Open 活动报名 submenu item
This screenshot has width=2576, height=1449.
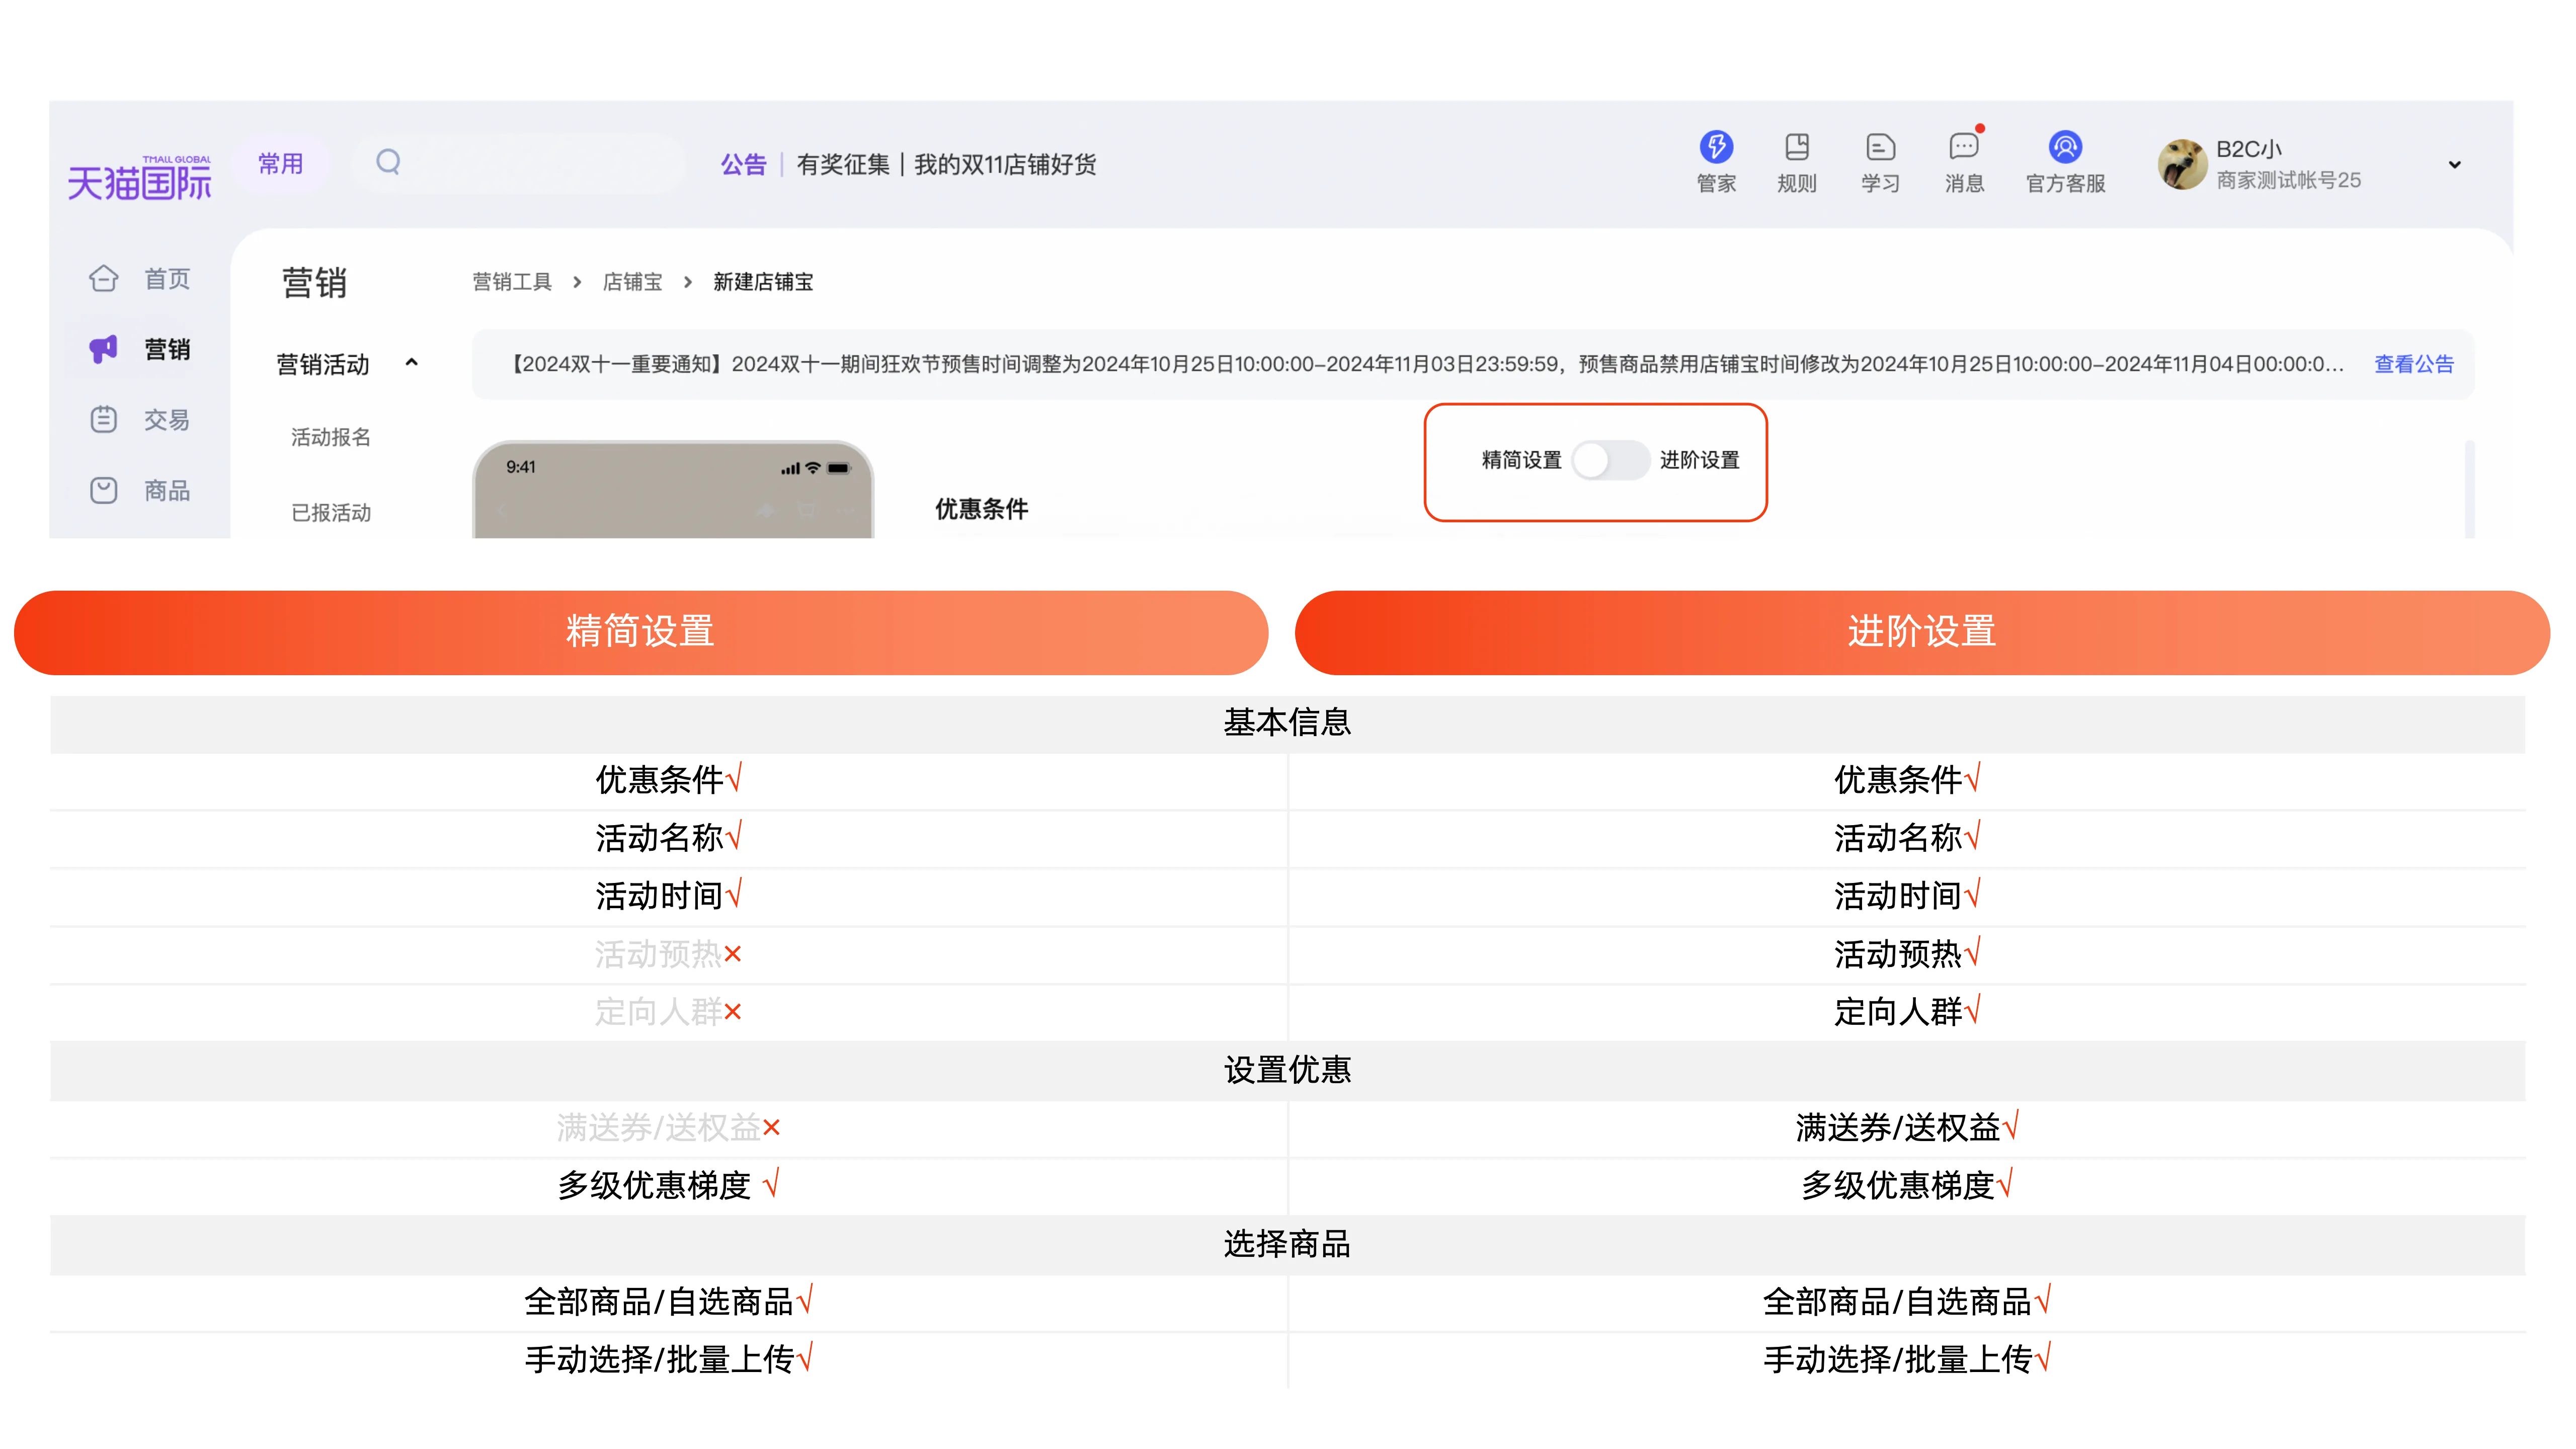coord(331,437)
